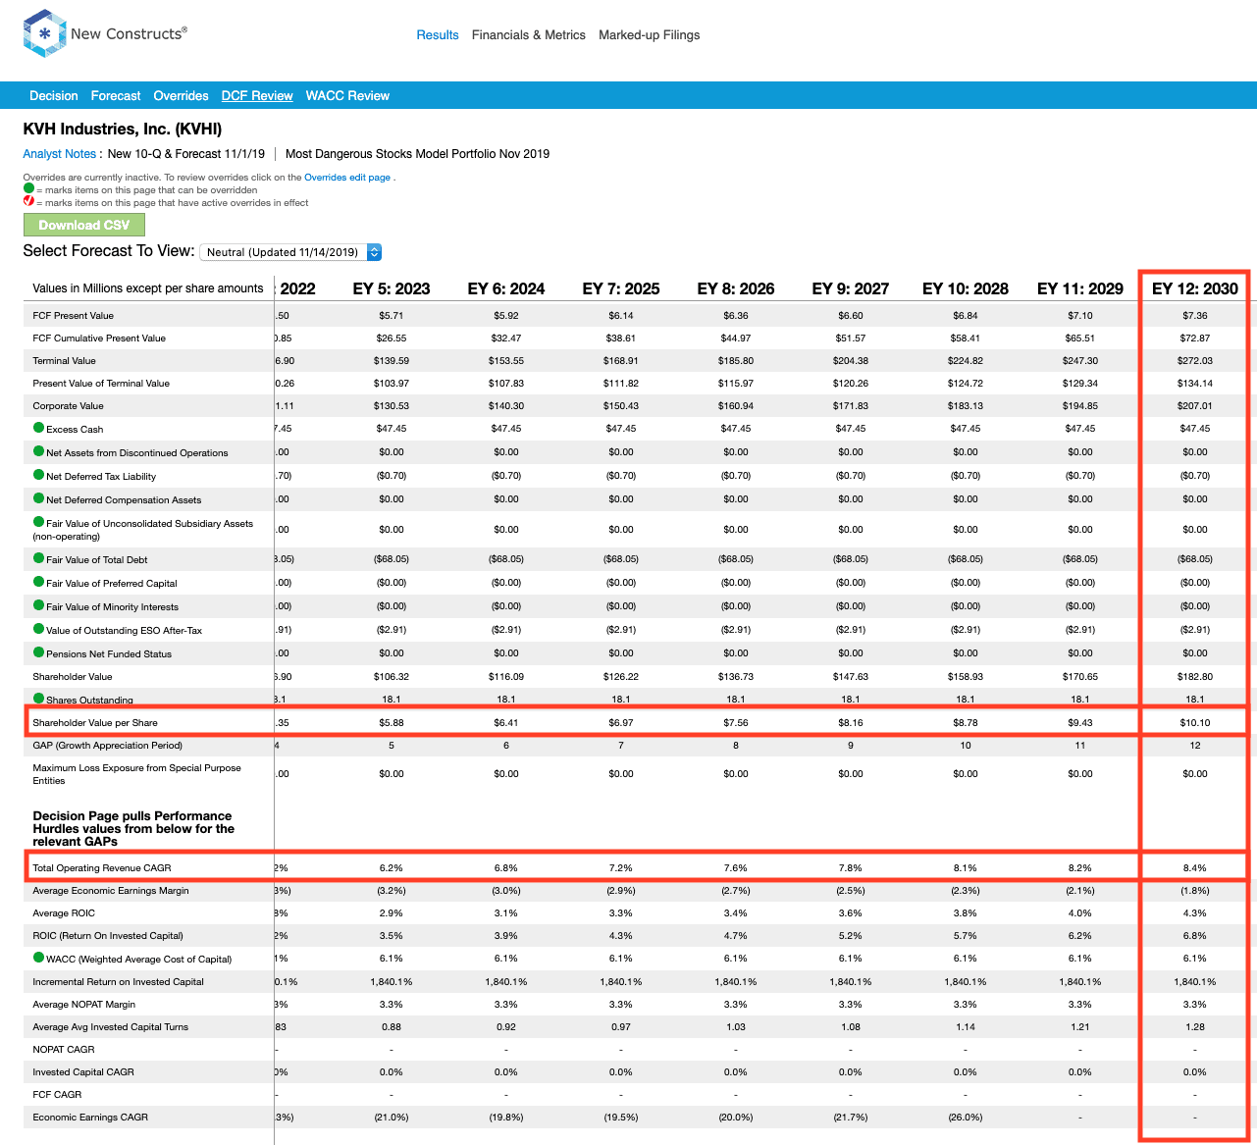Click the KVH Industries, Inc. (KVHI) heading
1257x1145 pixels.
[x=123, y=130]
